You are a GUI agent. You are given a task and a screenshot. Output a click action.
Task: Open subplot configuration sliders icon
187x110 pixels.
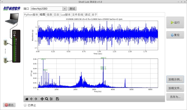51,99
